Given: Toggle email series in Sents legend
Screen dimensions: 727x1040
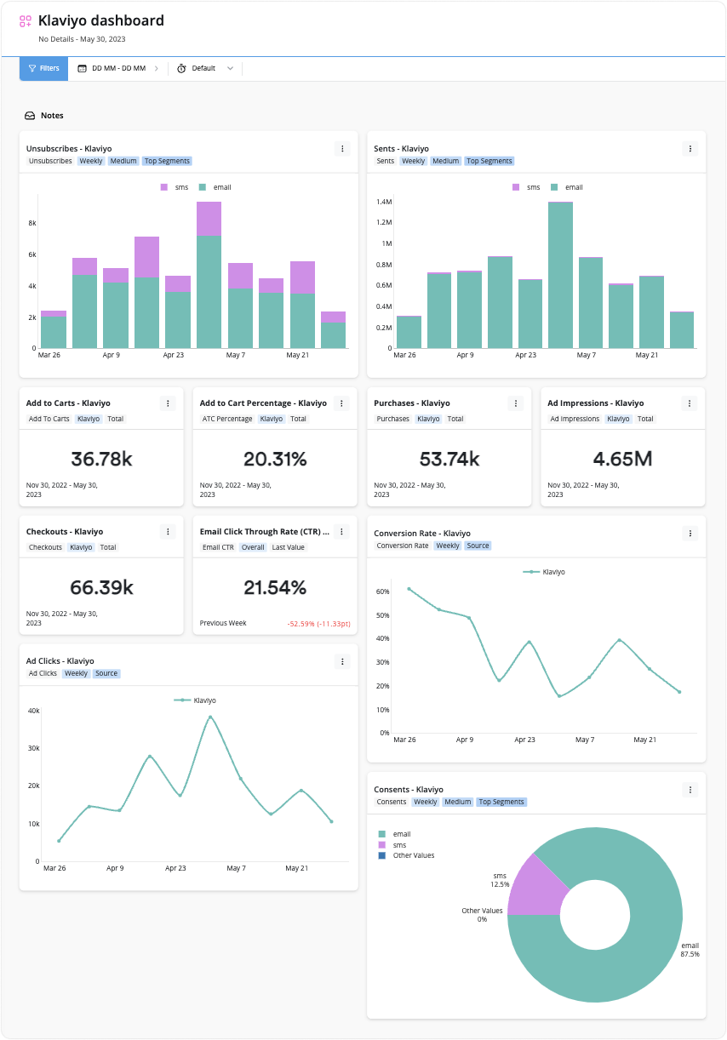Looking at the screenshot, I should 568,187.
